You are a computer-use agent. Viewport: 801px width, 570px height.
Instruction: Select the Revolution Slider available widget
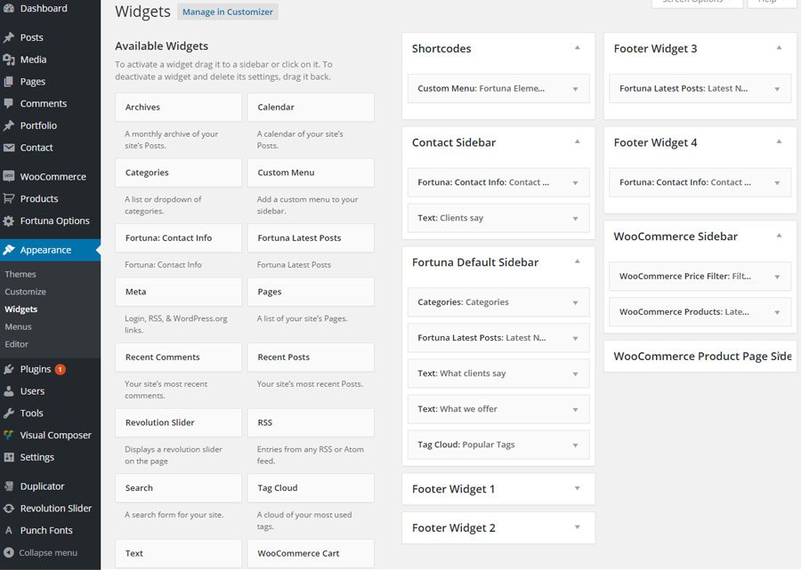pos(178,422)
